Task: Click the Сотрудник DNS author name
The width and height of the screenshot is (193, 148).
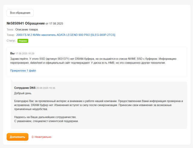Action: (25, 88)
